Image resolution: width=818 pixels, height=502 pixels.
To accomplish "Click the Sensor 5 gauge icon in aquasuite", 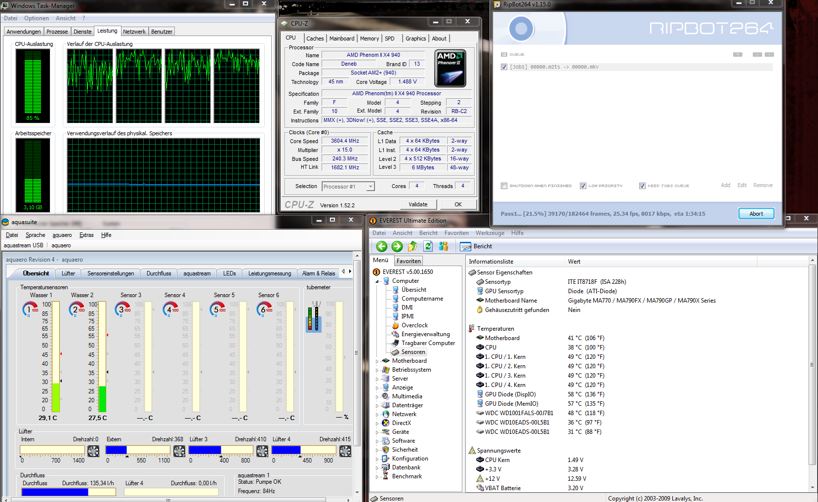I will coord(217,309).
